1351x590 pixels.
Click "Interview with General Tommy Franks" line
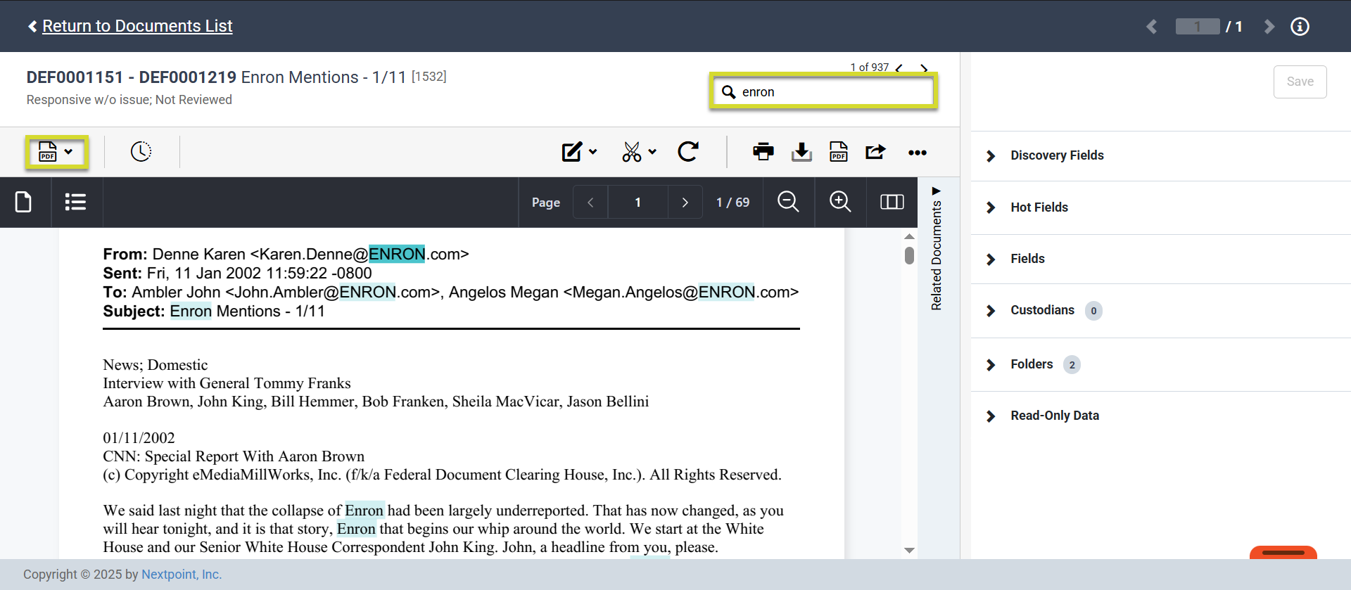point(227,383)
